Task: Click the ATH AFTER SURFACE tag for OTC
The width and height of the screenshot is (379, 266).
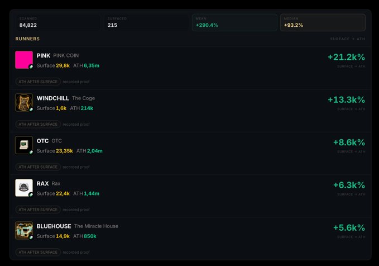Action: point(38,167)
